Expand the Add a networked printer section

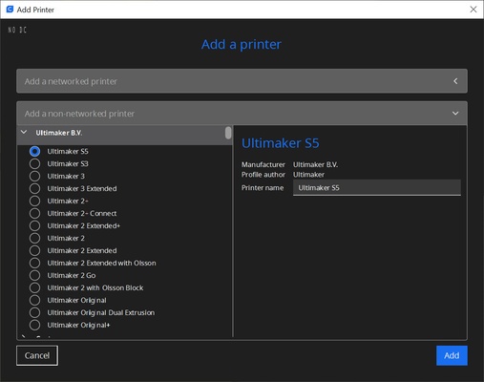pos(242,81)
